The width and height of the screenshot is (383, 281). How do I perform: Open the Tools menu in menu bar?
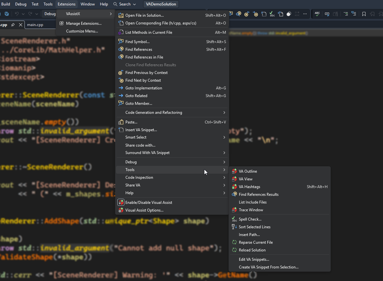point(48,4)
